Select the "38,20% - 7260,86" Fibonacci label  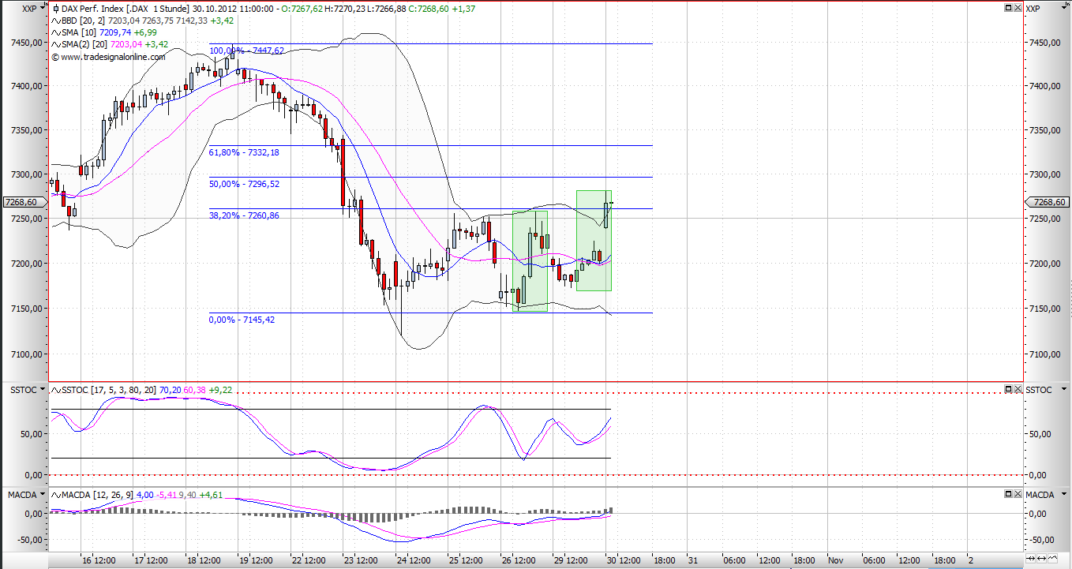[244, 215]
